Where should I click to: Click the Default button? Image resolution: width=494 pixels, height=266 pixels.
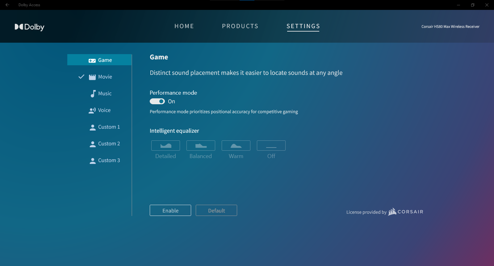[216, 210]
